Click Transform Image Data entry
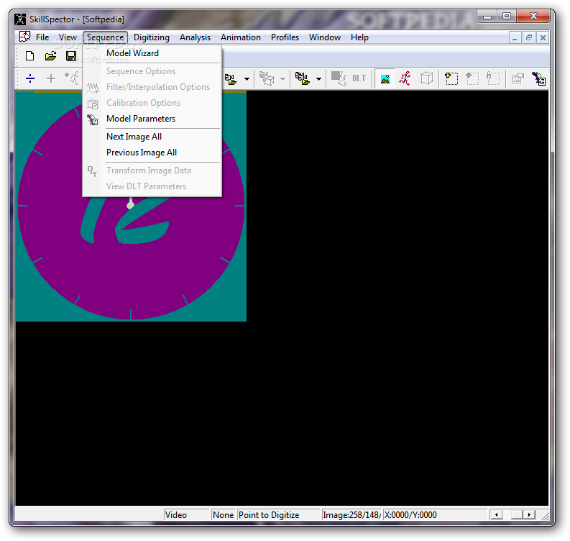Image resolution: width=570 pixels, height=541 pixels. tap(152, 171)
